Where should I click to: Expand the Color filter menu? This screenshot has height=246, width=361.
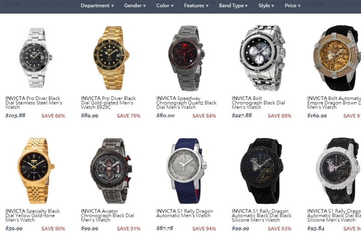click(164, 5)
